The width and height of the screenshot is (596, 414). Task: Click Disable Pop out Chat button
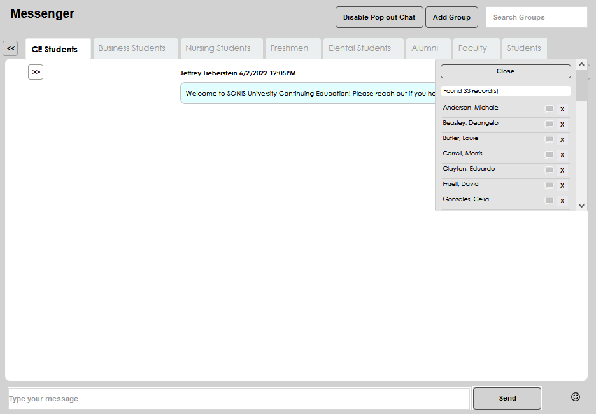380,17
